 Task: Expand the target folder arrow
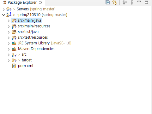[9, 60]
